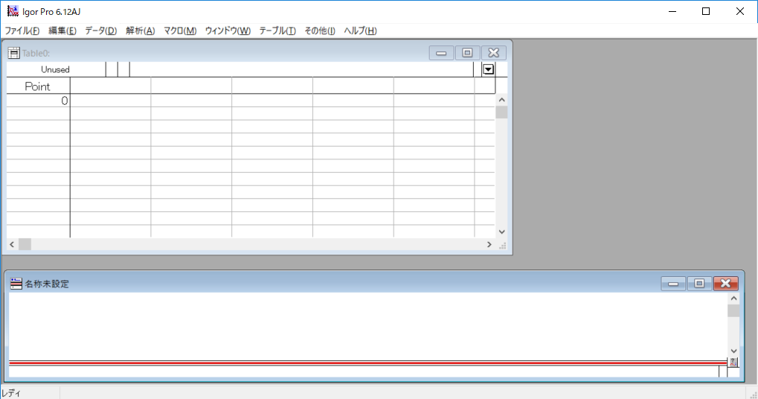Click the Igor Pro application icon

(13, 11)
